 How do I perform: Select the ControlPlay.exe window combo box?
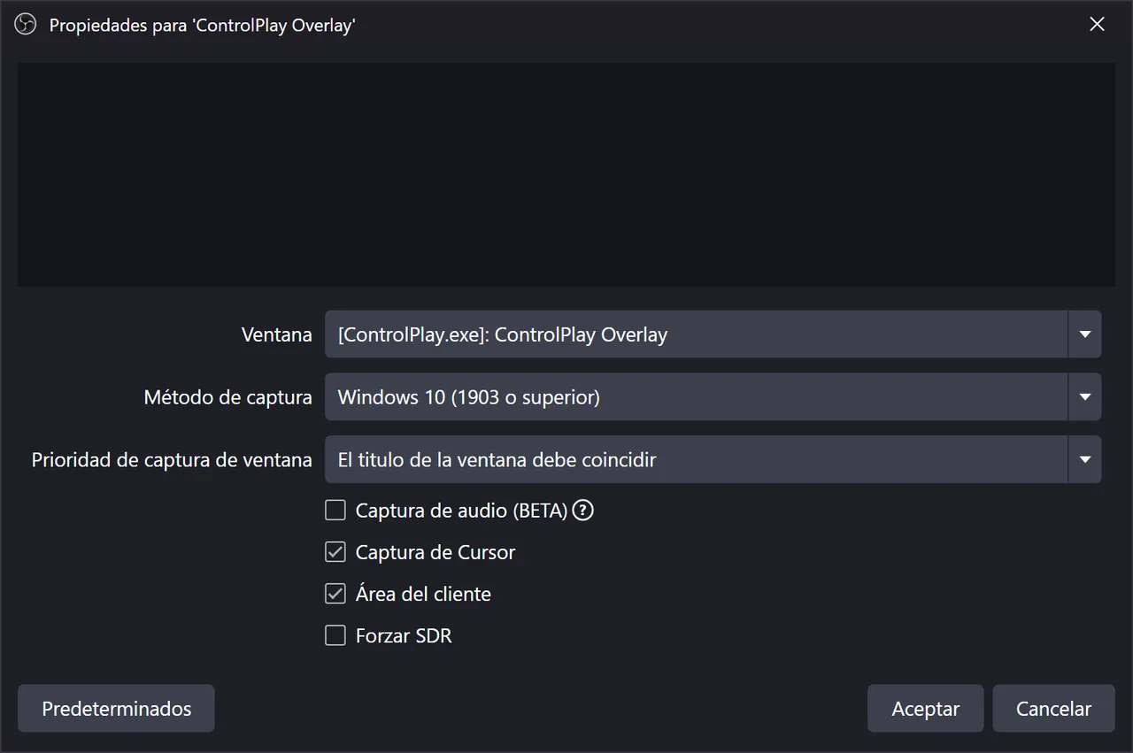click(x=713, y=334)
